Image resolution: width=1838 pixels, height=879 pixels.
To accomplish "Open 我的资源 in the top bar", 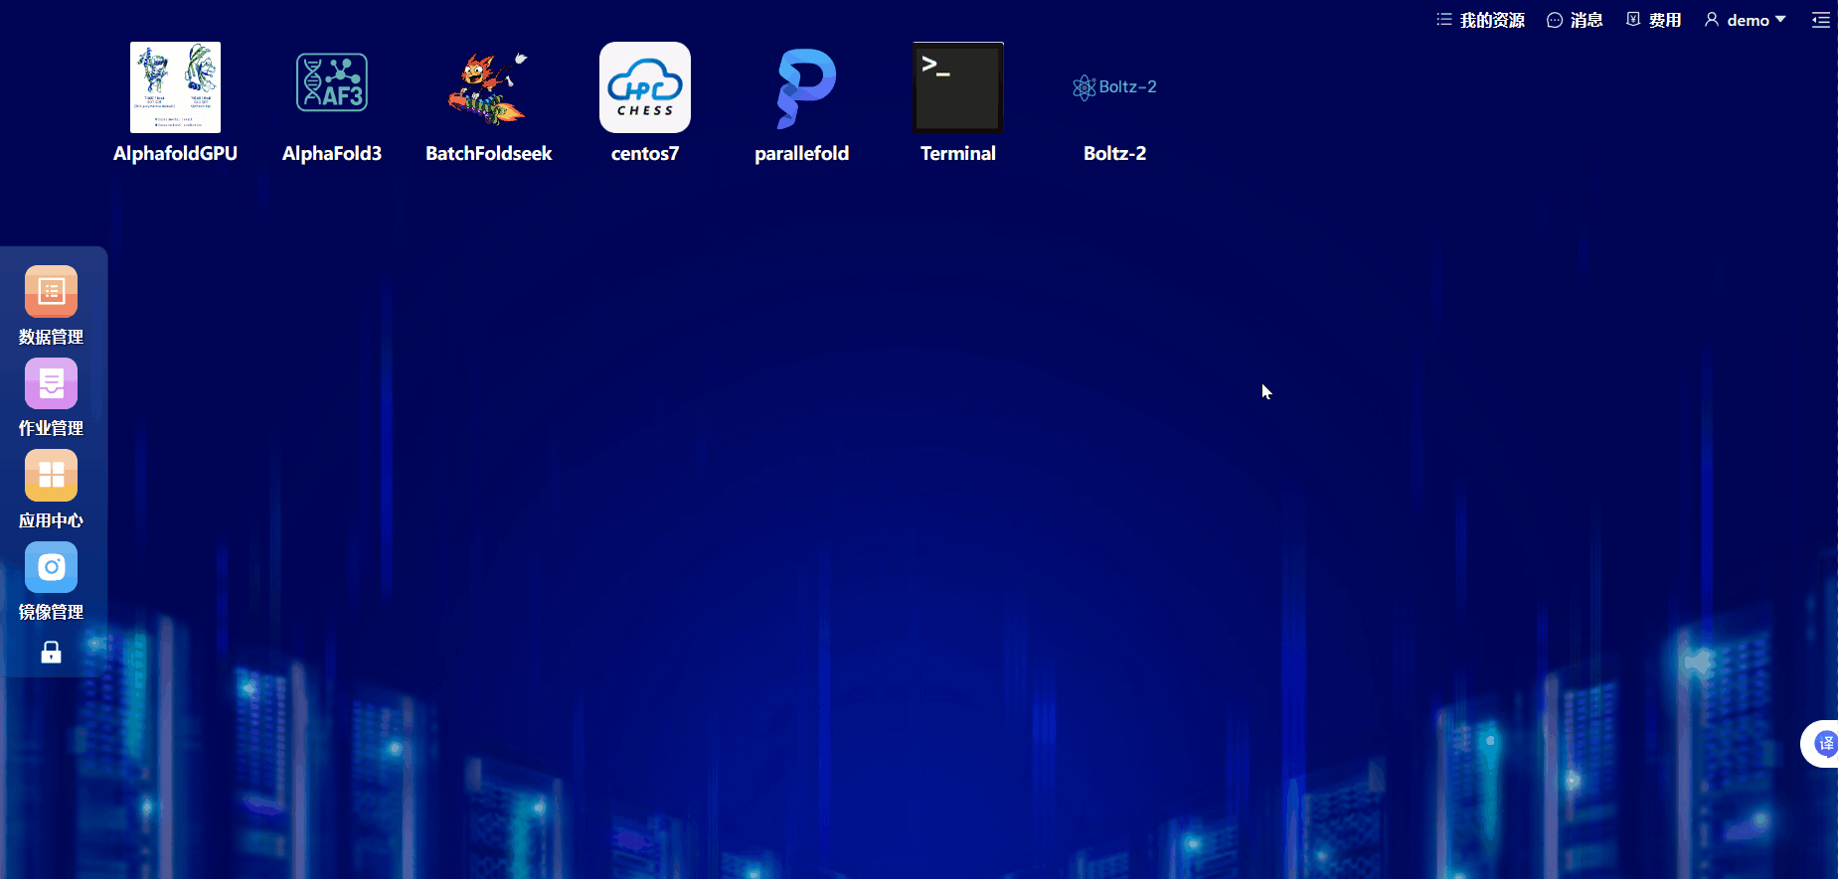I will (x=1481, y=20).
